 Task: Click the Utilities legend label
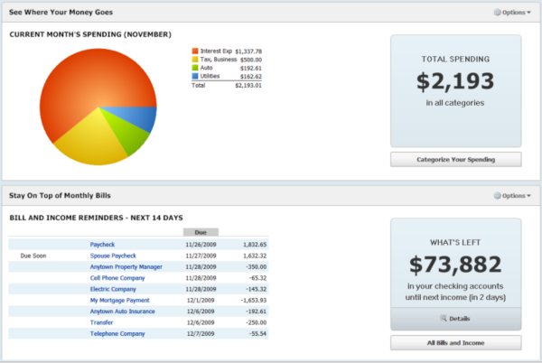click(x=210, y=76)
